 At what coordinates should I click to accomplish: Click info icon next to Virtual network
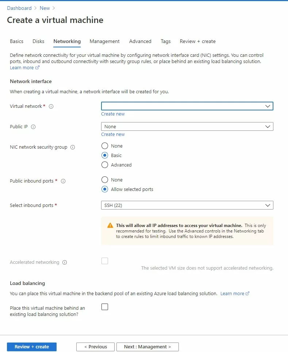(51, 106)
